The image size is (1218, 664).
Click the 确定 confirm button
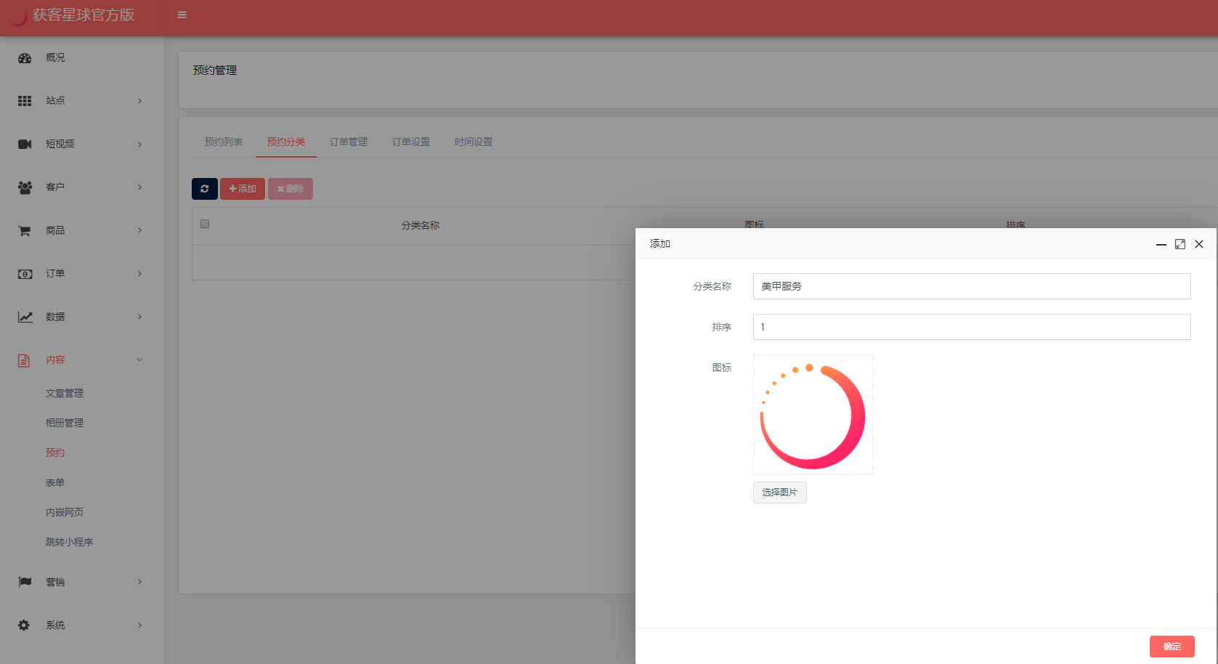click(1172, 647)
